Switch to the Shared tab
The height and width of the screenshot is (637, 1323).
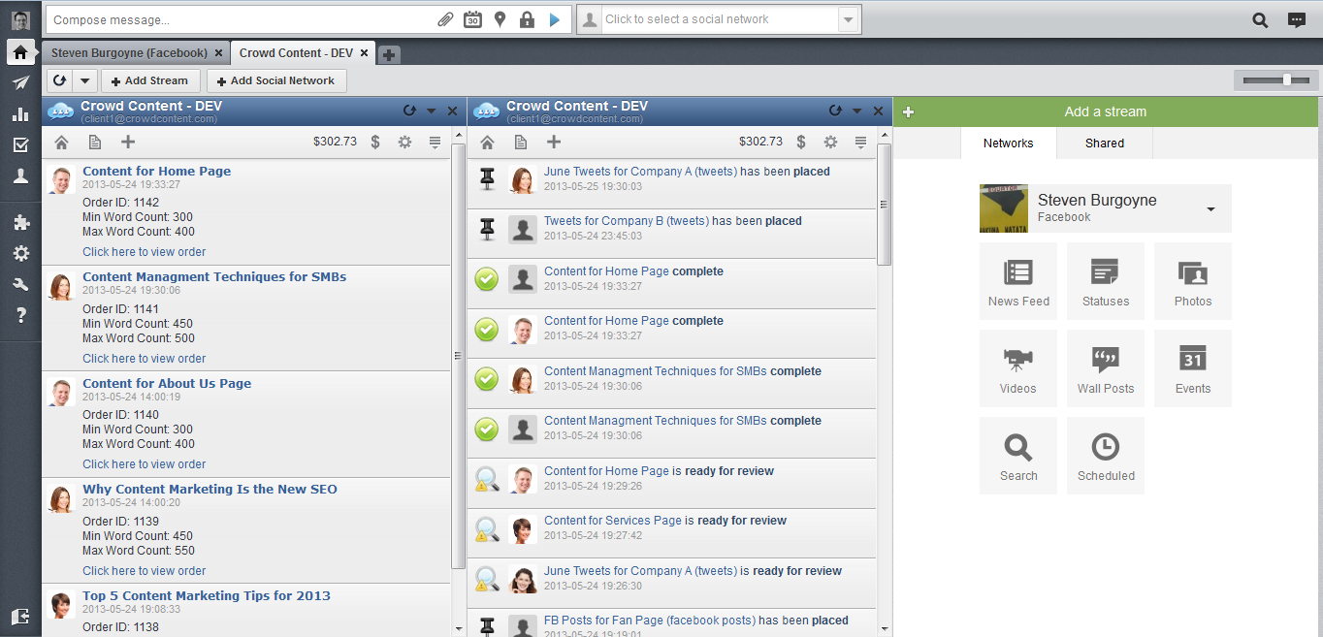click(x=1104, y=143)
